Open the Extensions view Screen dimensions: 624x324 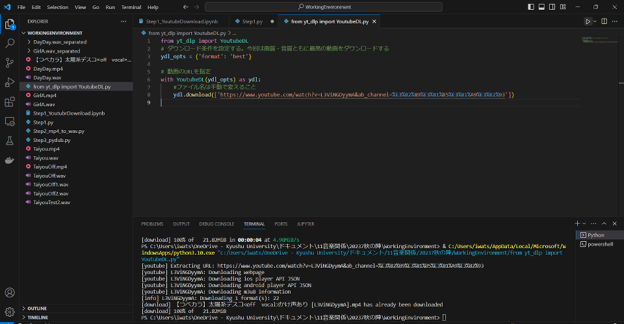(10, 103)
